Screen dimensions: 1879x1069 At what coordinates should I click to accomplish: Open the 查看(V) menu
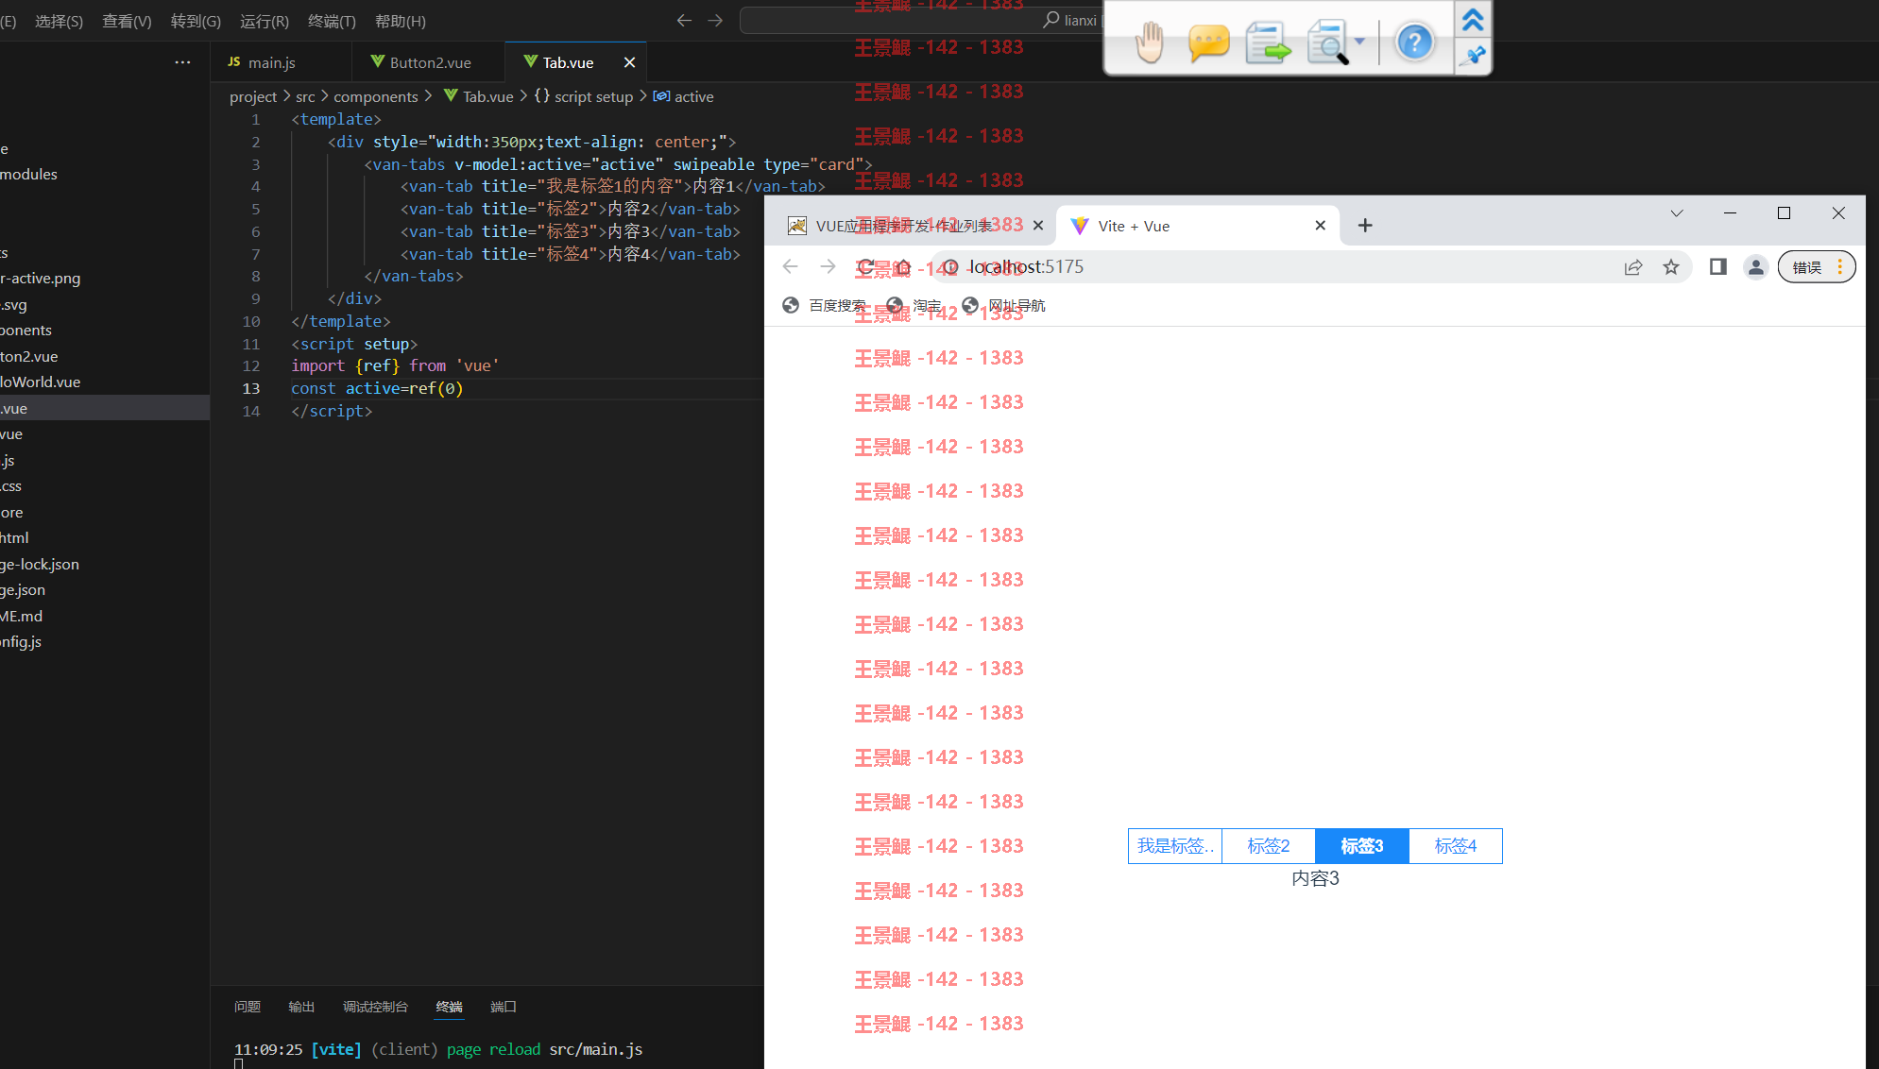[127, 21]
